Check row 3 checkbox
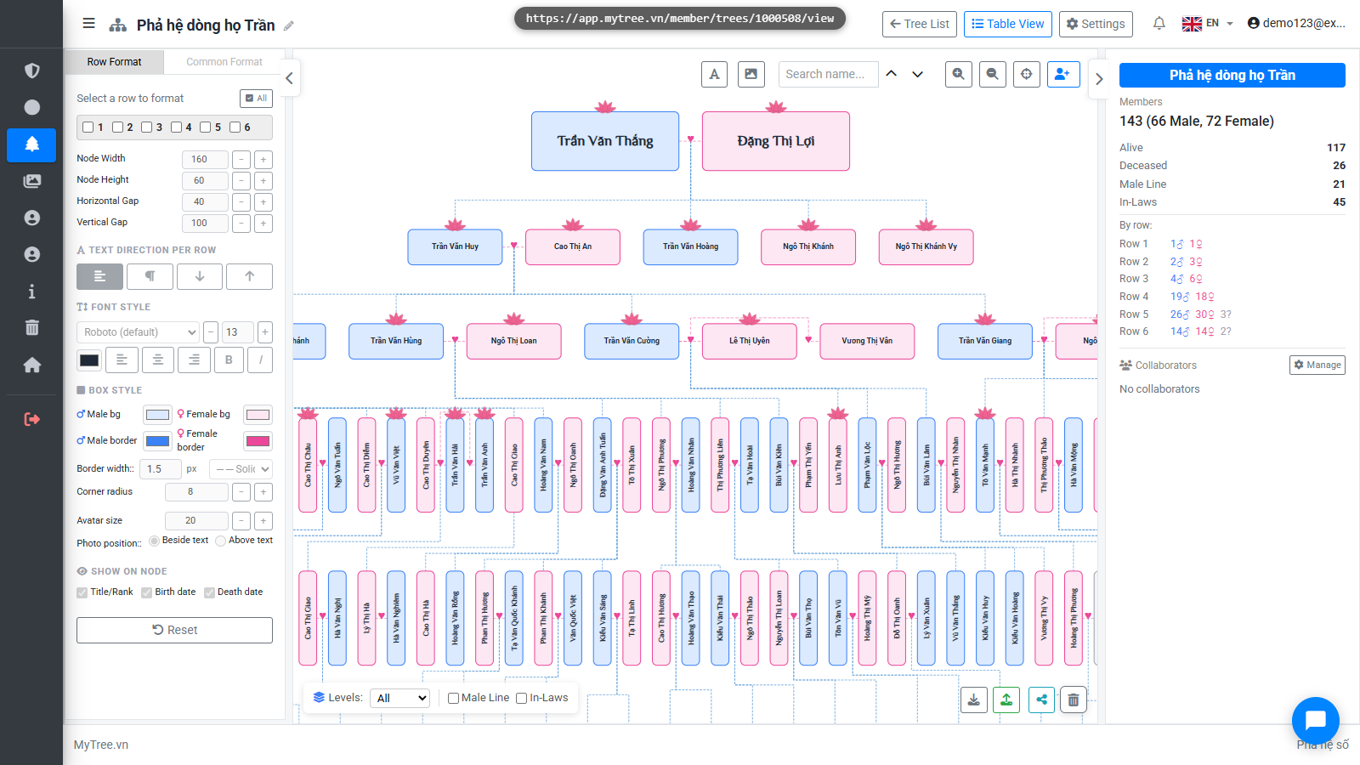 [146, 127]
